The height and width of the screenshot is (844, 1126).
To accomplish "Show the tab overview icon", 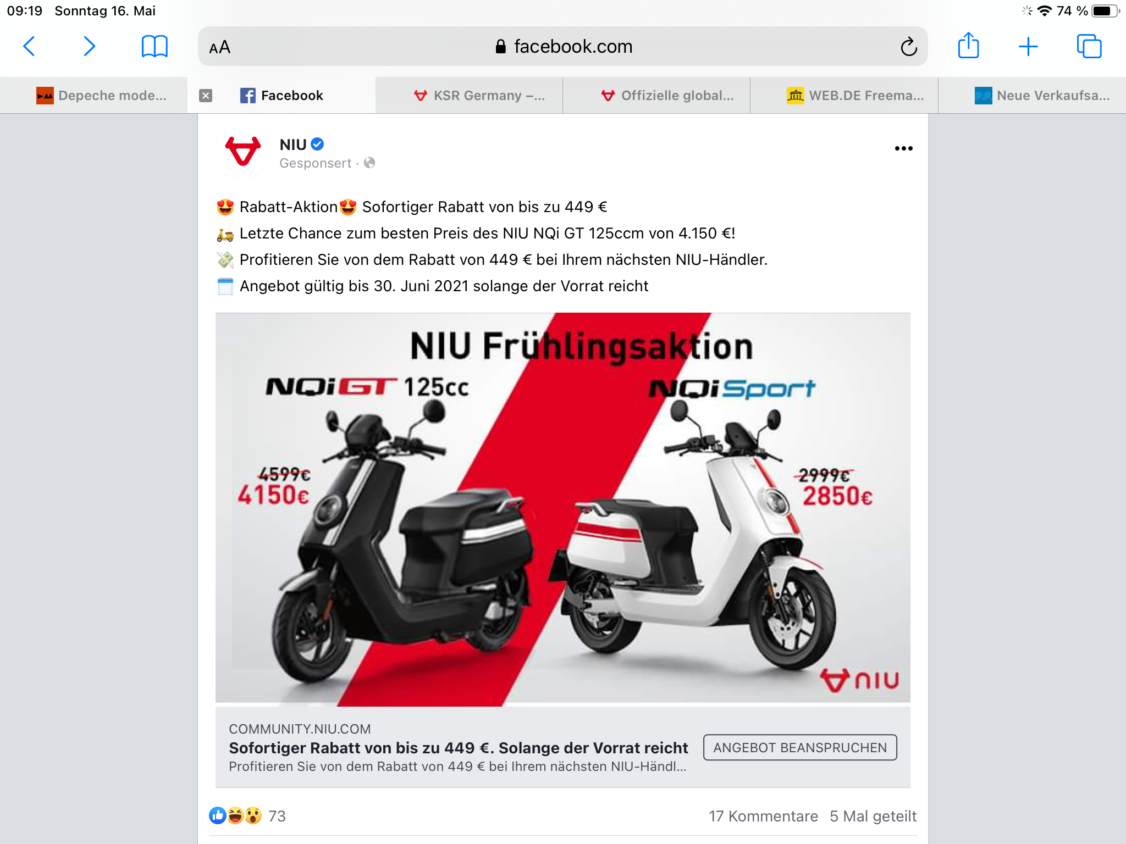I will pos(1089,46).
